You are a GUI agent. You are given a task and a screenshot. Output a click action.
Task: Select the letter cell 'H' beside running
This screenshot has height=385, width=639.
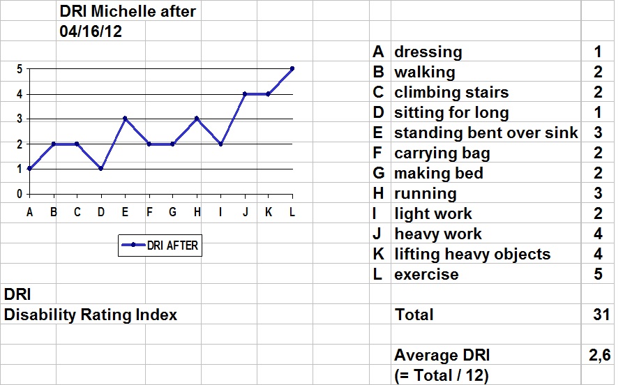point(379,193)
